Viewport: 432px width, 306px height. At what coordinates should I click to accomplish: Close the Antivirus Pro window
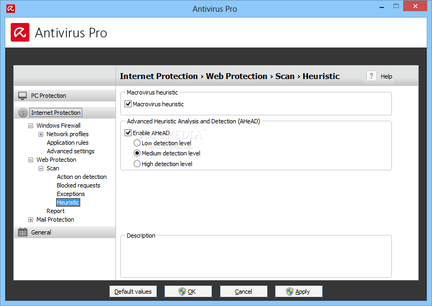pos(415,6)
